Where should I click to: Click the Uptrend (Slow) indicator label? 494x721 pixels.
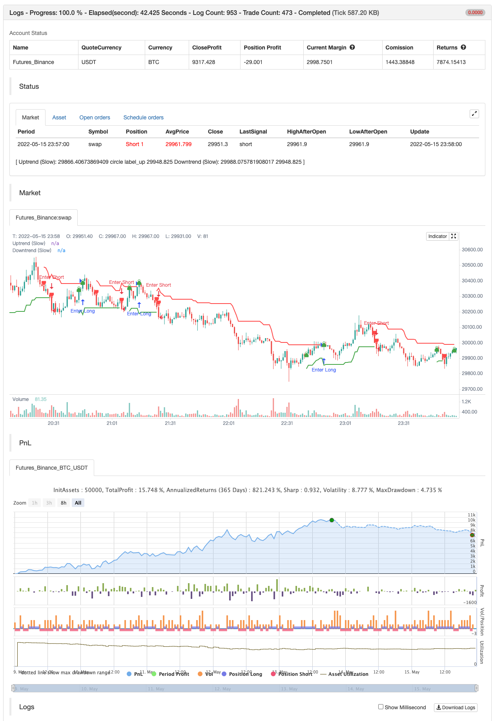pyautogui.click(x=29, y=243)
